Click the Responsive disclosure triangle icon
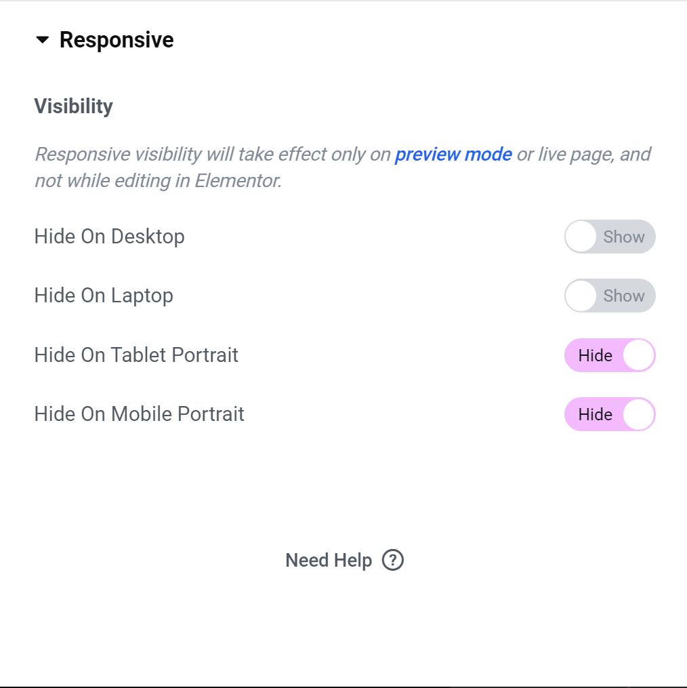 click(x=42, y=39)
